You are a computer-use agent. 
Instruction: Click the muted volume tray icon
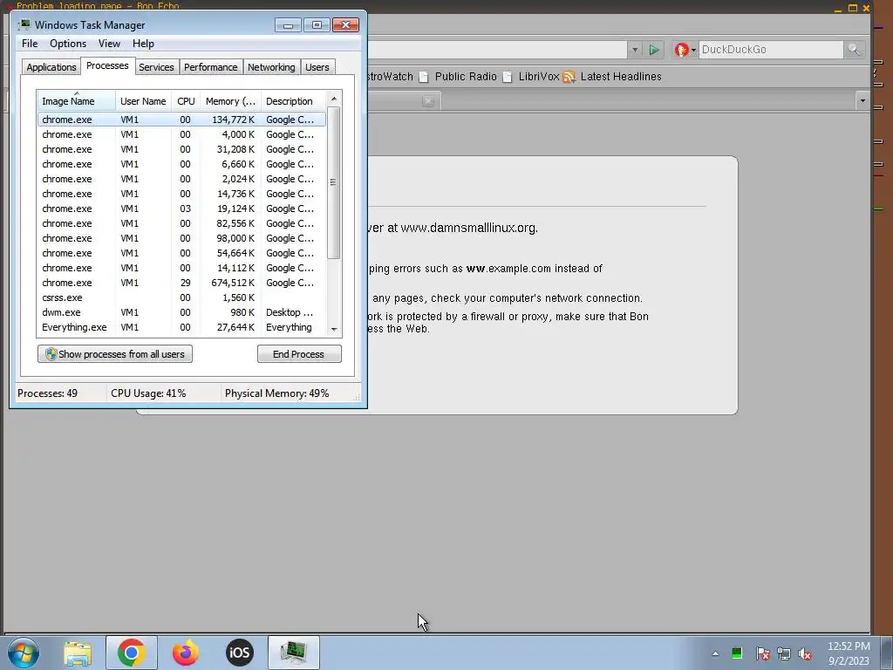[805, 653]
